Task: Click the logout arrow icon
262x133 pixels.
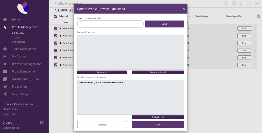Action: [x=257, y=4]
